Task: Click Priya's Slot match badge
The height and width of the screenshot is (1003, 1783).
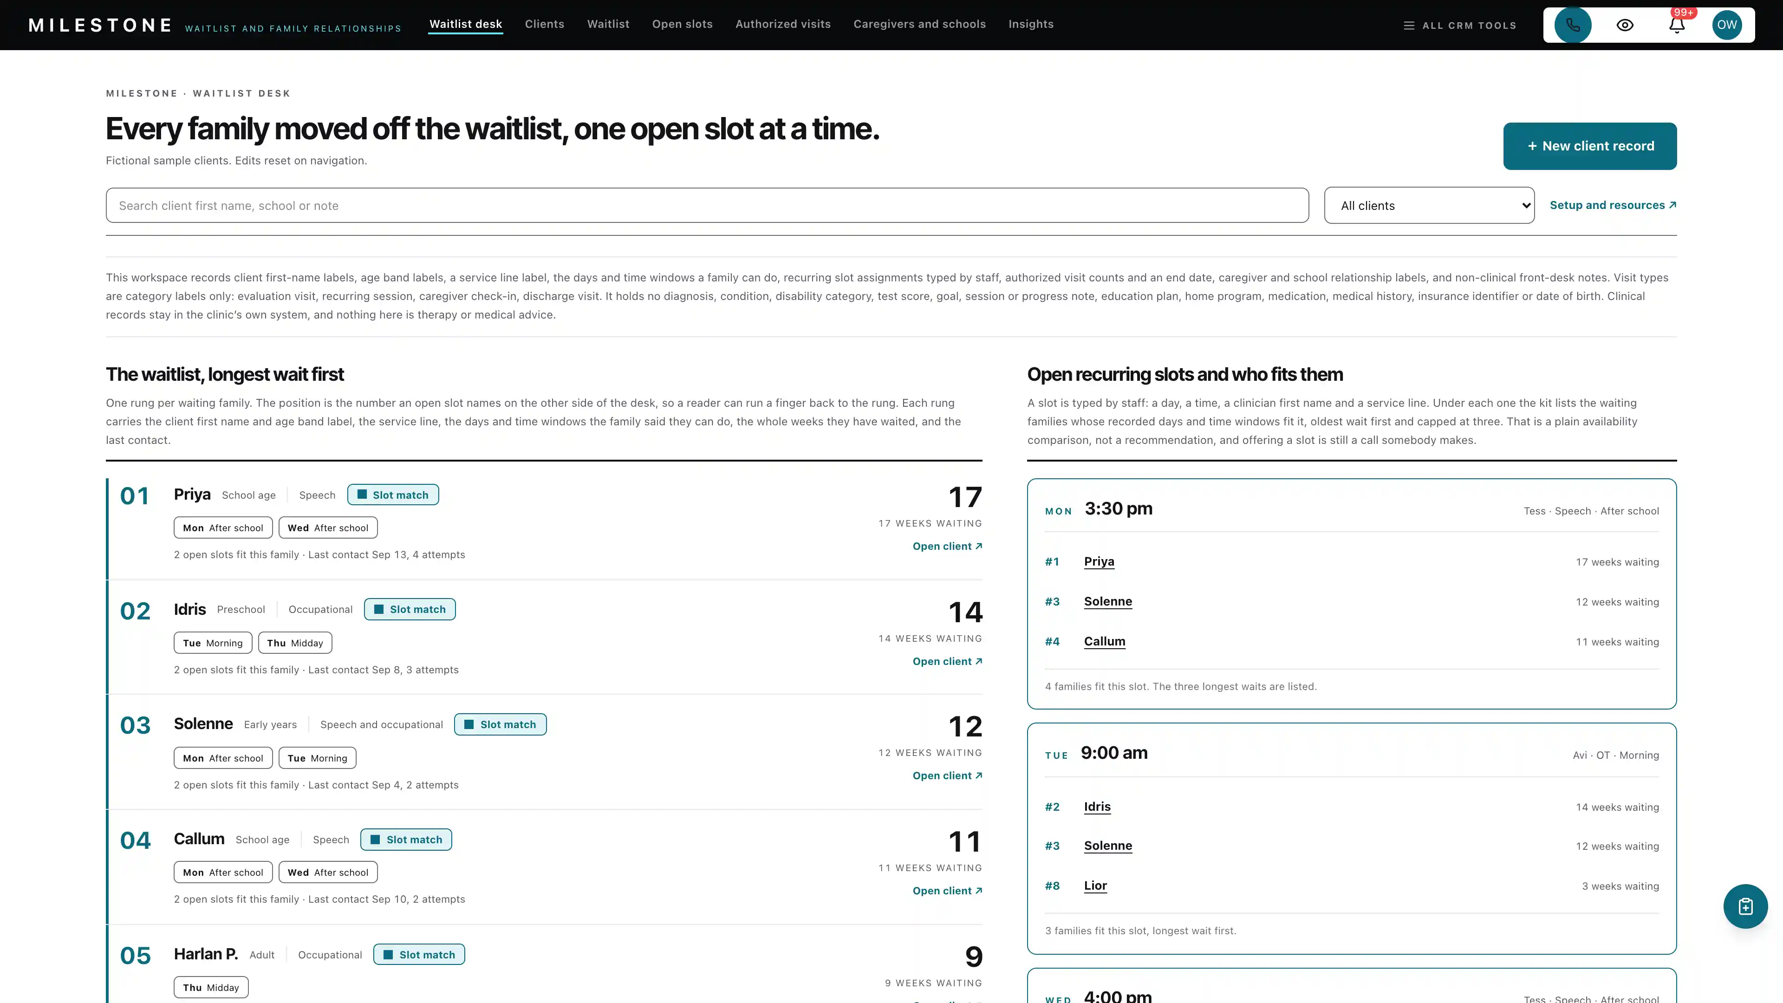Action: tap(392, 495)
